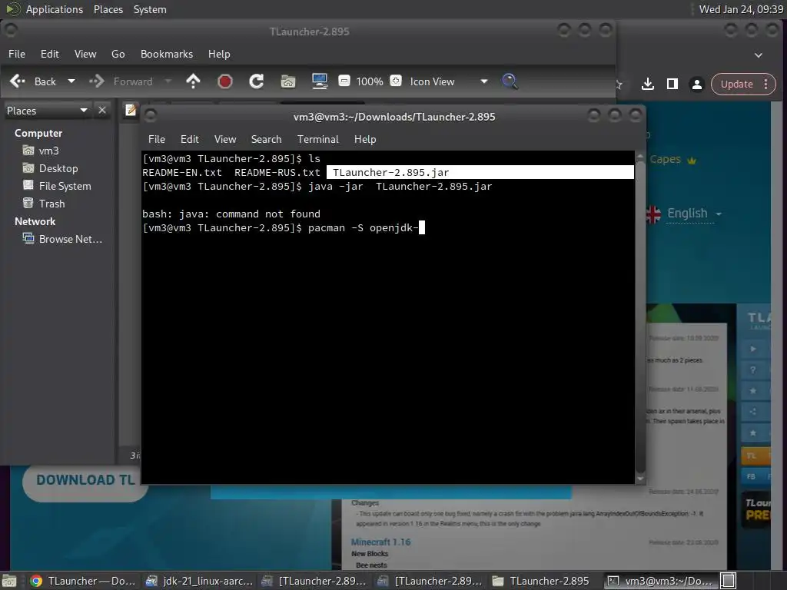
Task: Open file manager View menu
Action: coord(85,54)
